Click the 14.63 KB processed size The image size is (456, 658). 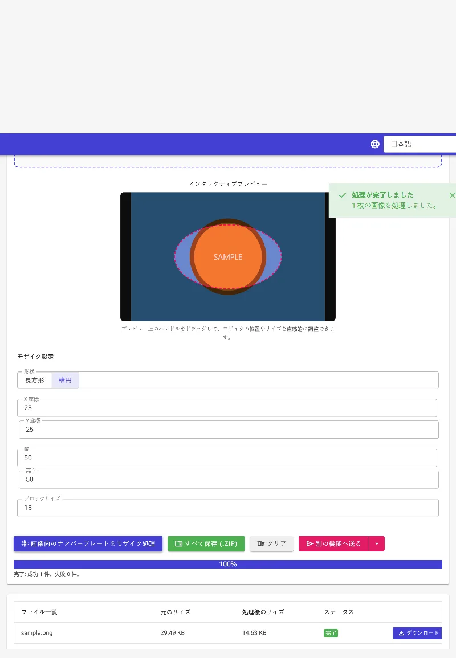click(254, 633)
